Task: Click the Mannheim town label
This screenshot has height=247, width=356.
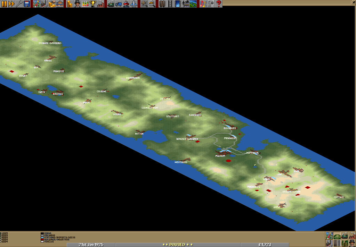Action: coord(230,138)
